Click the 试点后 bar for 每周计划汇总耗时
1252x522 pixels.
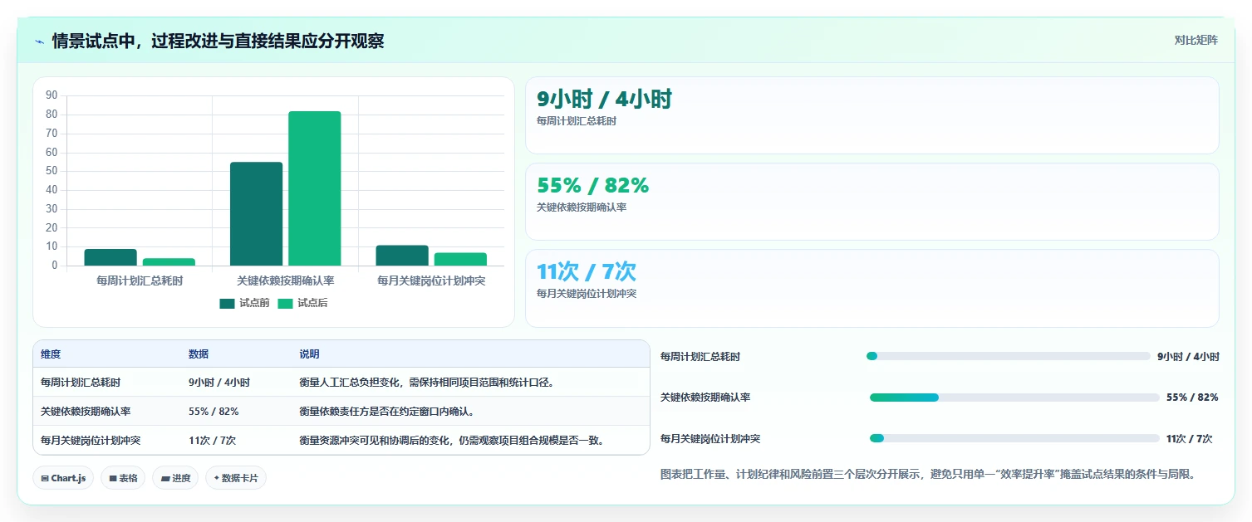[169, 262]
